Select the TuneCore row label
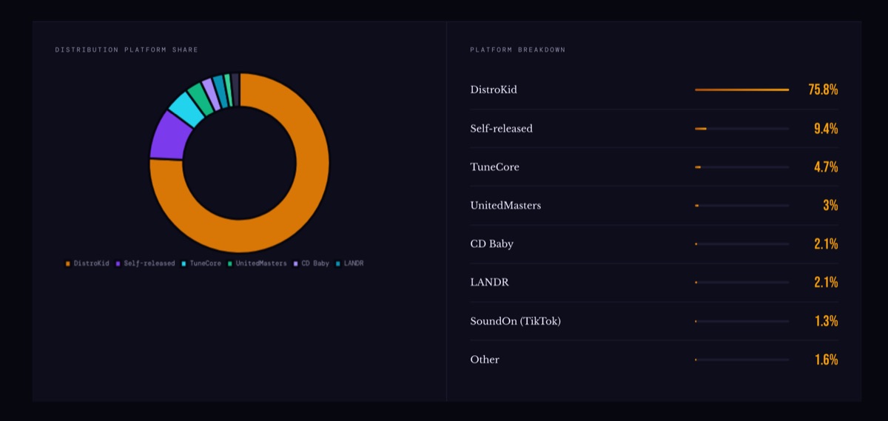This screenshot has width=888, height=421. (x=494, y=166)
